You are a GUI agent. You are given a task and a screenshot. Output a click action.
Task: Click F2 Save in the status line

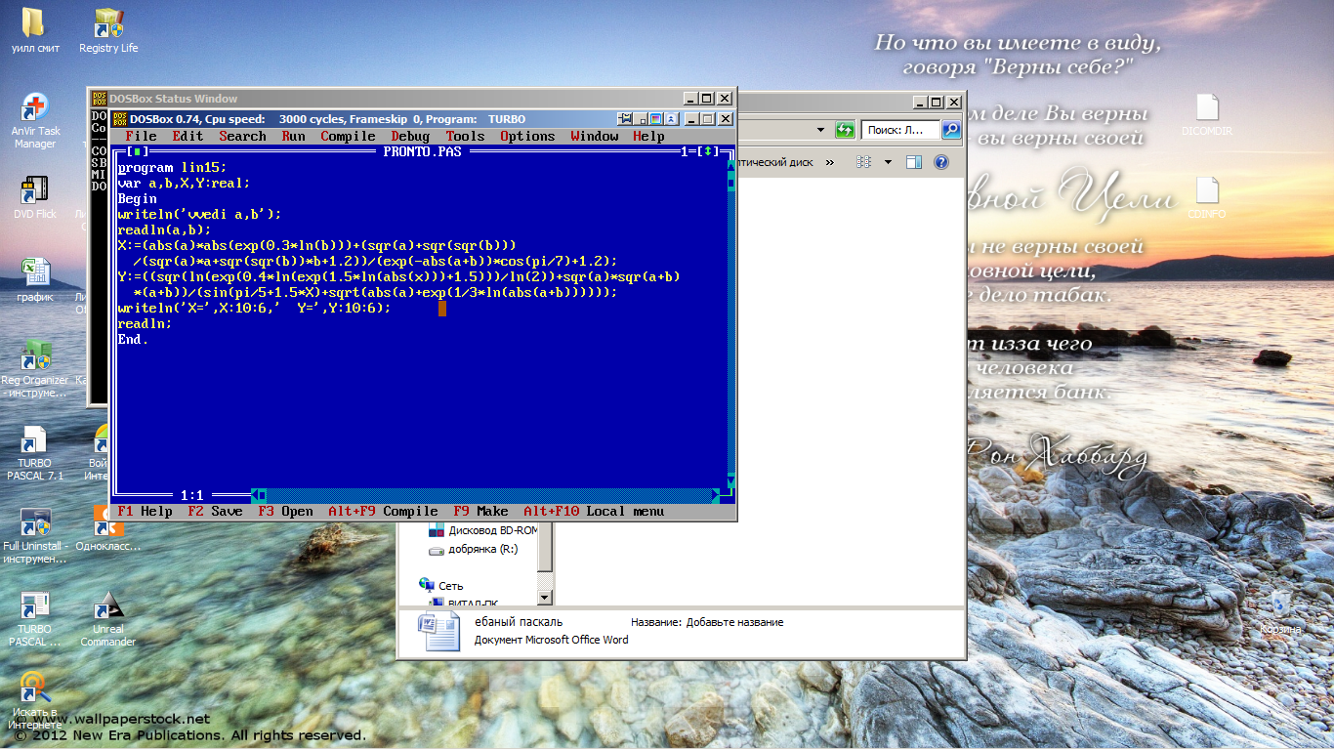tap(216, 512)
